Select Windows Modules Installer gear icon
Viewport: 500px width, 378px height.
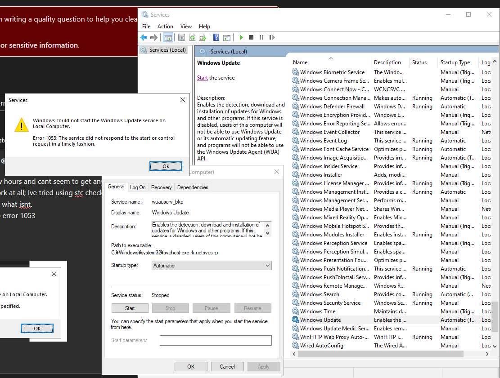pyautogui.click(x=296, y=234)
